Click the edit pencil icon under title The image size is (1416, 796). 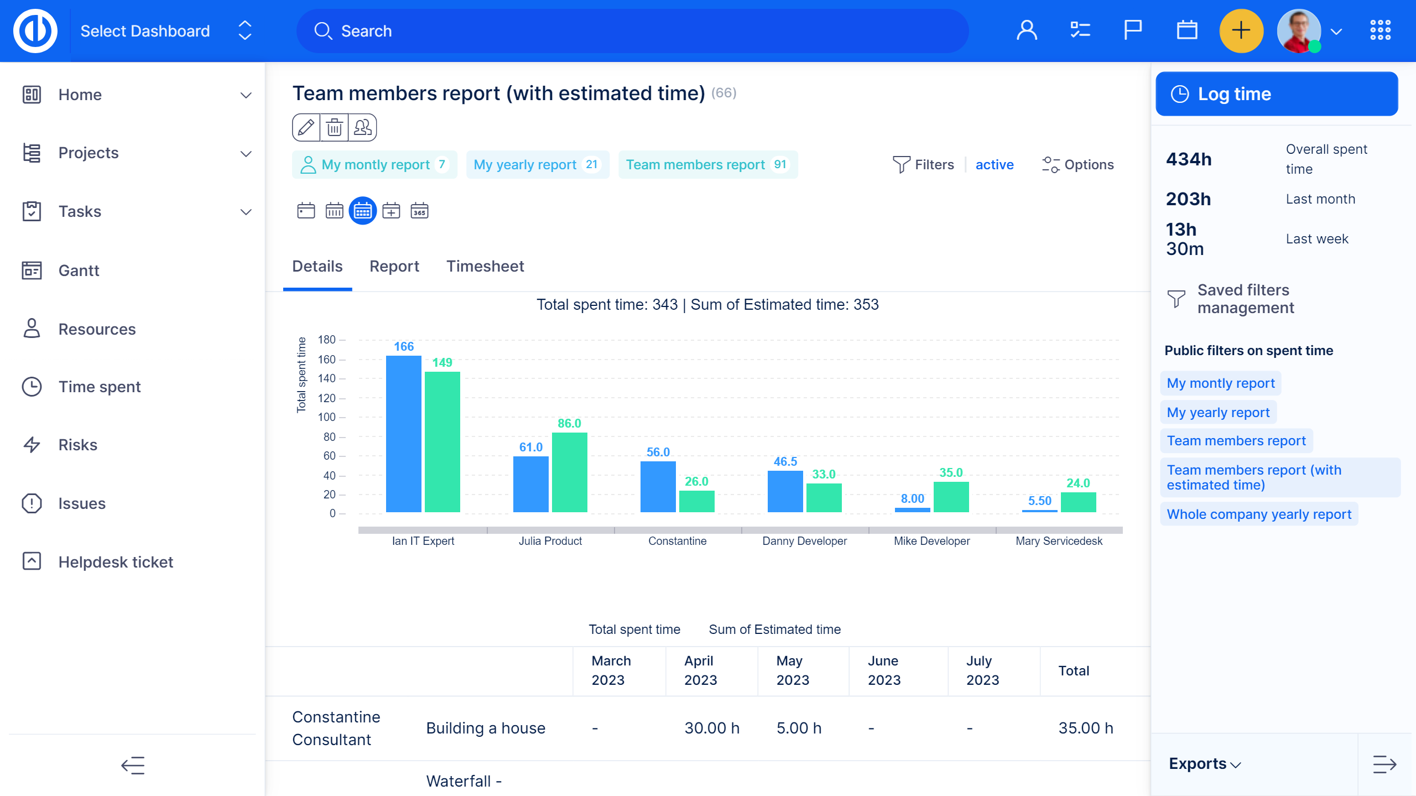tap(306, 128)
